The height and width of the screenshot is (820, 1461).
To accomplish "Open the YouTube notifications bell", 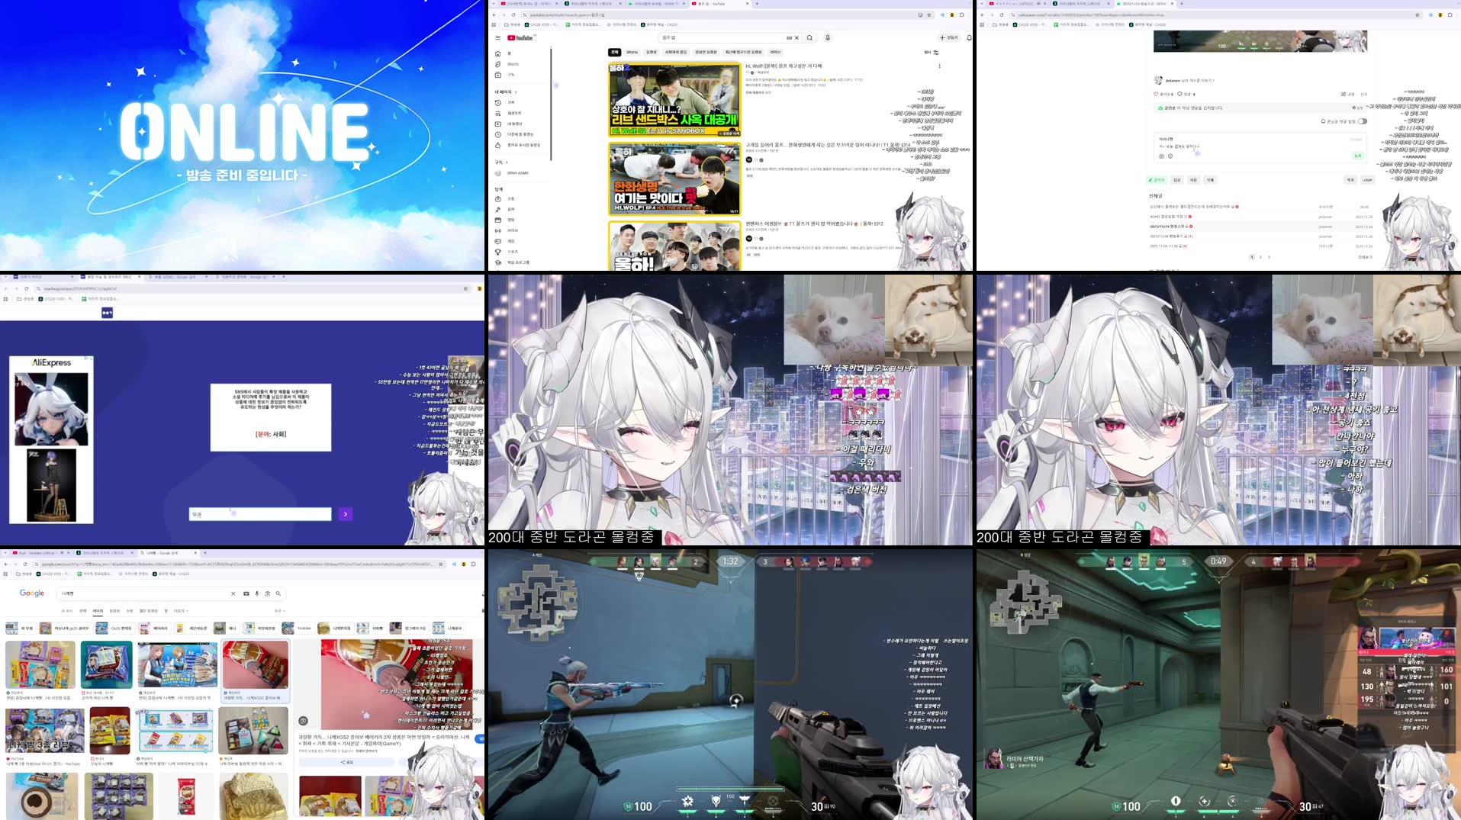I will [967, 37].
